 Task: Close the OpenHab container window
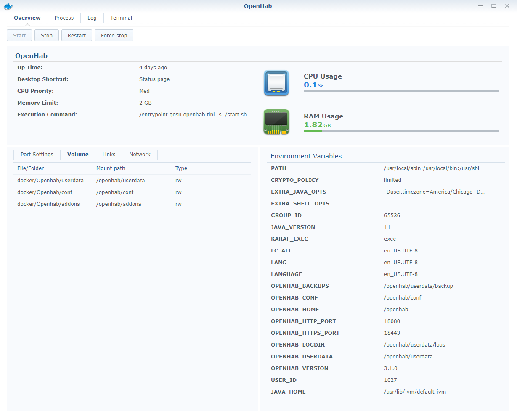point(507,6)
